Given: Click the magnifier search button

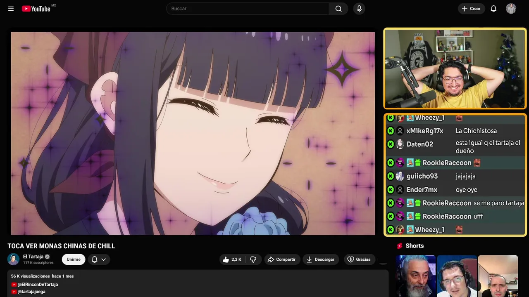Looking at the screenshot, I should (x=338, y=9).
